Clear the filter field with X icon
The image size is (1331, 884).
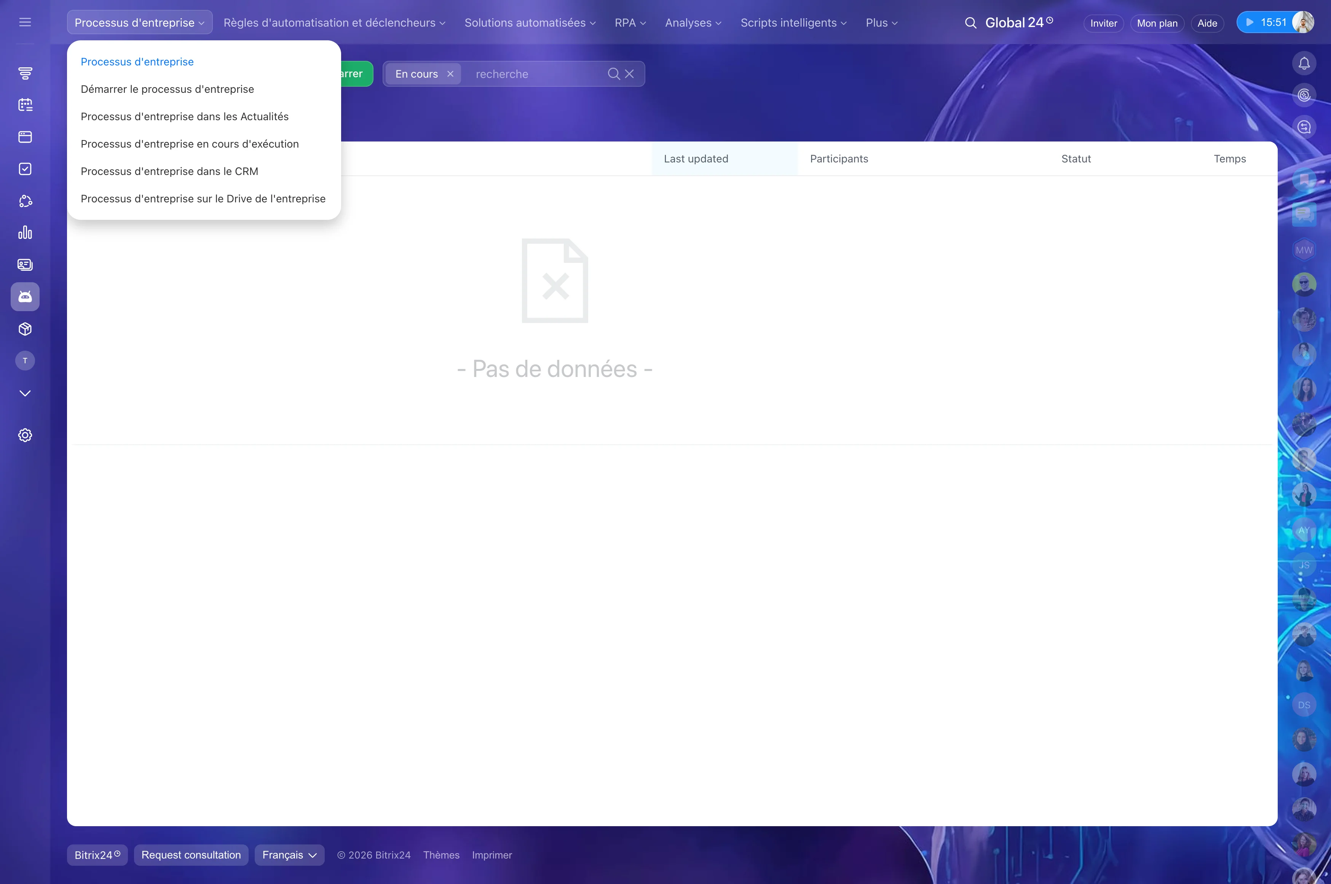[629, 74]
